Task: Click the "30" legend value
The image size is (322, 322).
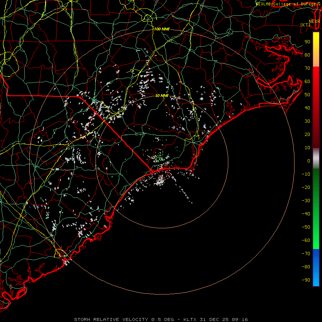Action: (x=307, y=121)
